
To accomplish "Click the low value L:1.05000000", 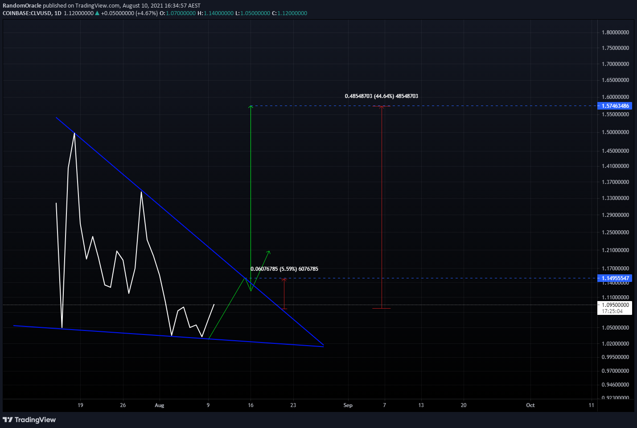I will (x=253, y=13).
